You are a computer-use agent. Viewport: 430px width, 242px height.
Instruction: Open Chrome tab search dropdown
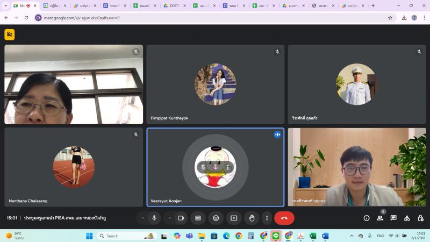tap(5, 5)
